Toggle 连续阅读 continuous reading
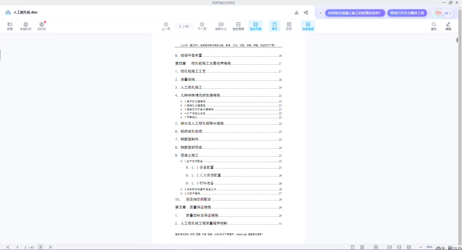 point(308,26)
